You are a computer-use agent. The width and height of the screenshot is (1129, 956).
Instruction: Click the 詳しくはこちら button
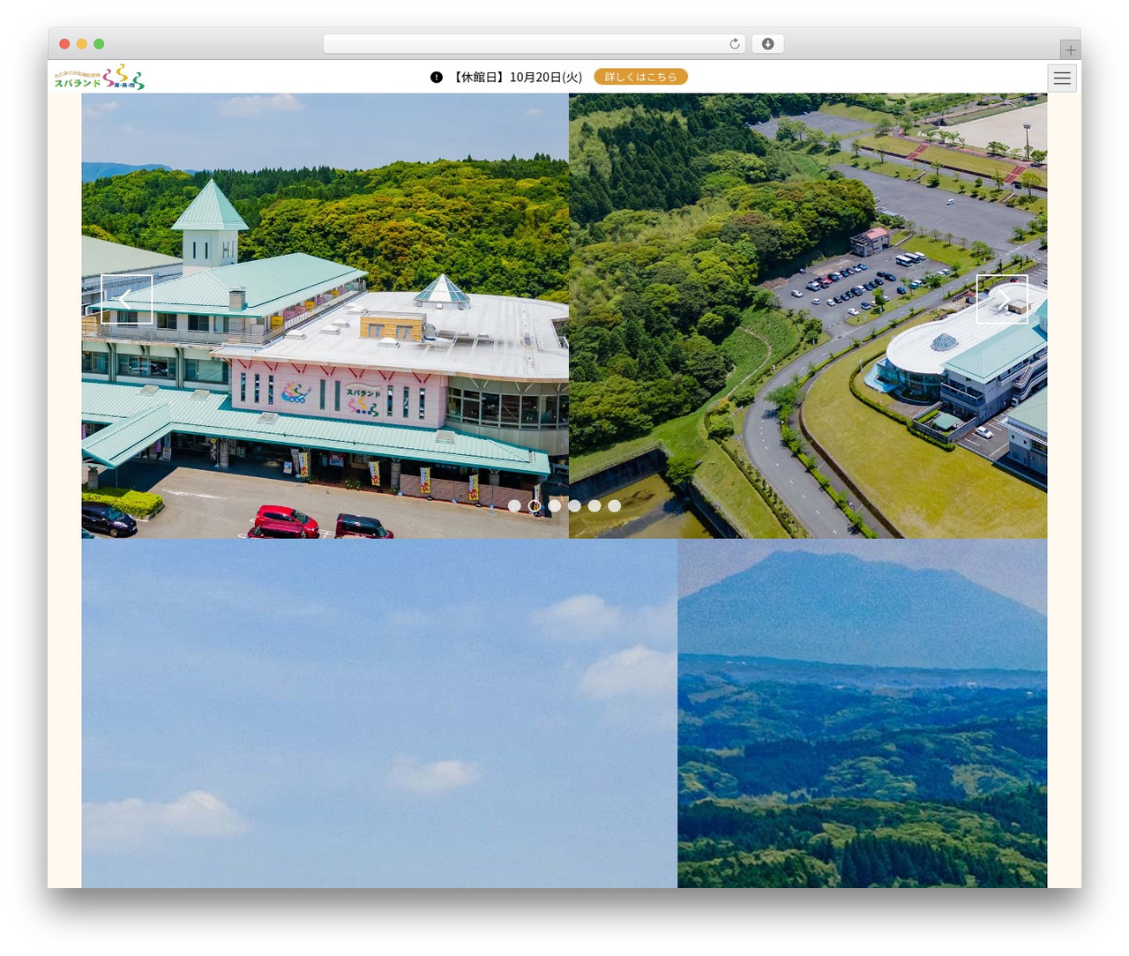tap(640, 77)
